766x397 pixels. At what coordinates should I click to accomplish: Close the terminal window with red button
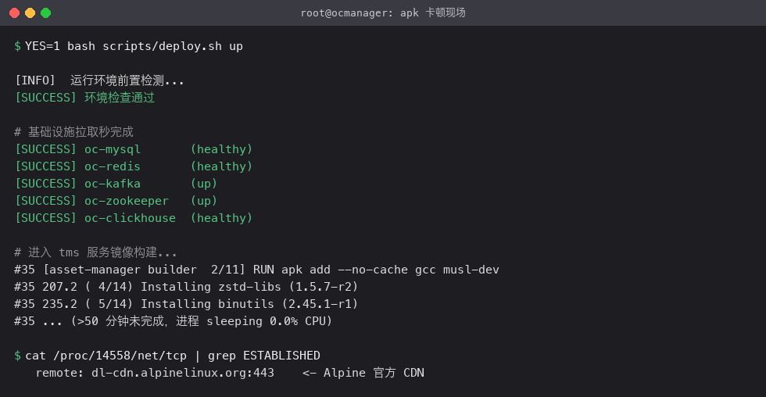15,13
